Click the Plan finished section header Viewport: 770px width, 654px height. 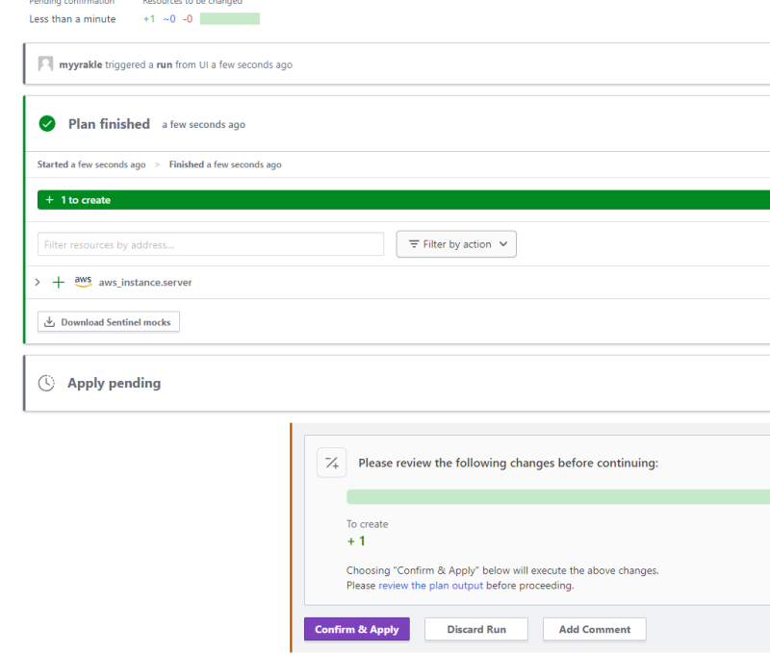[x=109, y=124]
